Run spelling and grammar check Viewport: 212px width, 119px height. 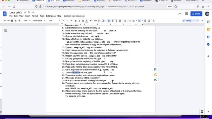[x=16, y=20]
